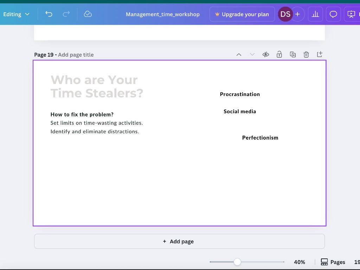Click Upgrade your plan button
Image resolution: width=360 pixels, height=270 pixels.
pyautogui.click(x=242, y=14)
